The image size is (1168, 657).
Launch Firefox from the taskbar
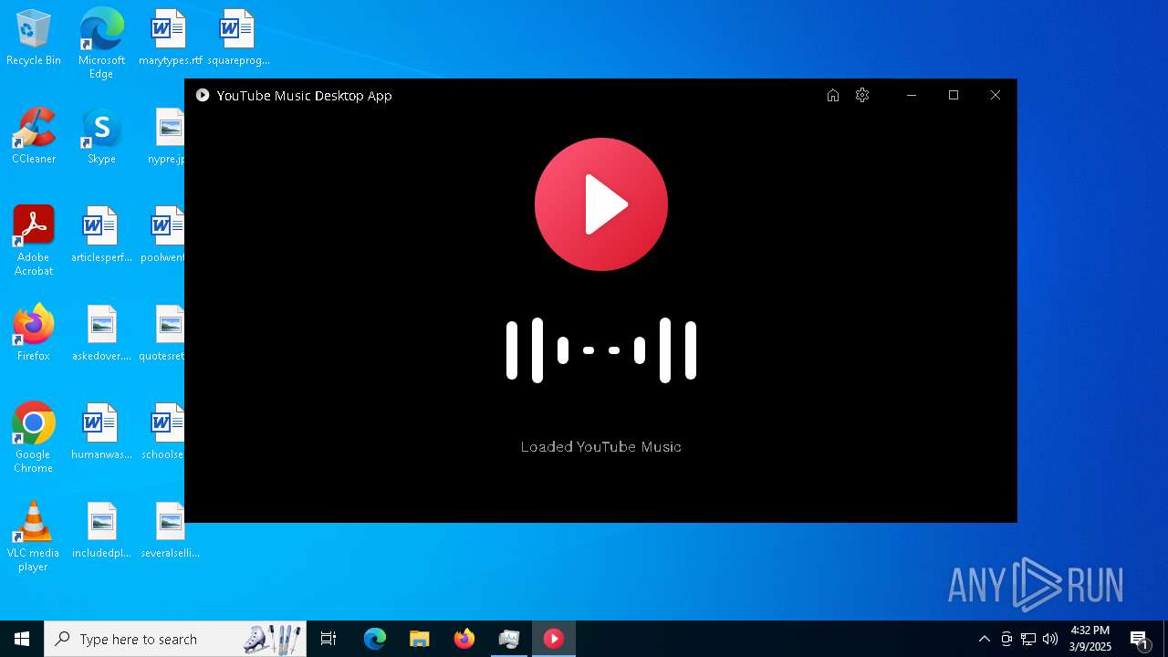pos(464,639)
